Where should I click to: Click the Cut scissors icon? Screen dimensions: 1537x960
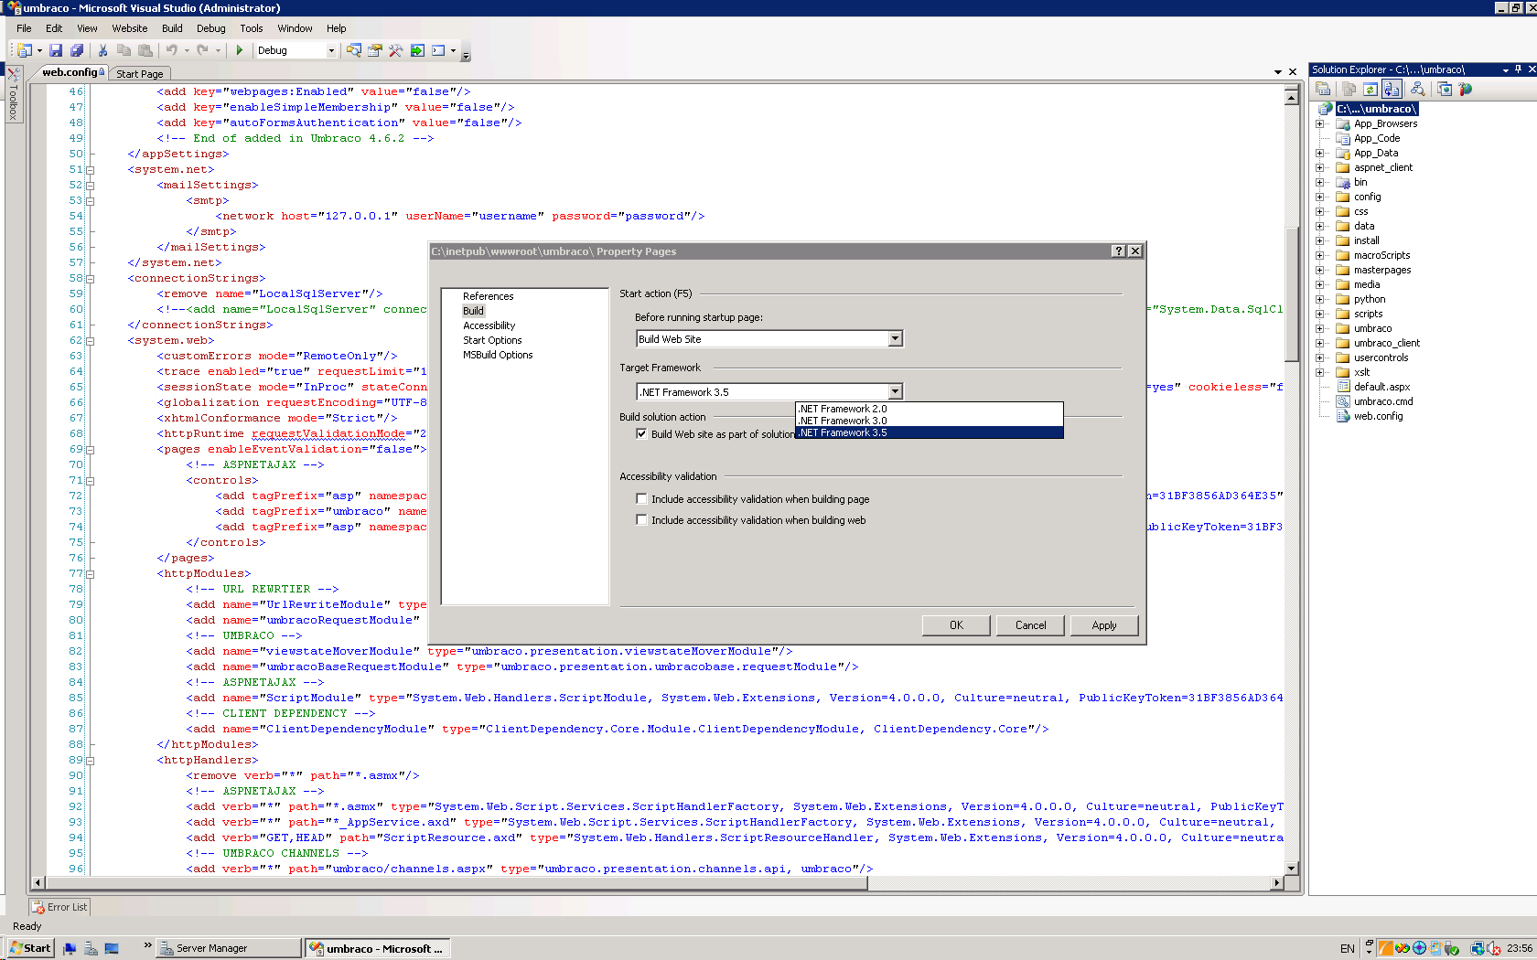[103, 50]
